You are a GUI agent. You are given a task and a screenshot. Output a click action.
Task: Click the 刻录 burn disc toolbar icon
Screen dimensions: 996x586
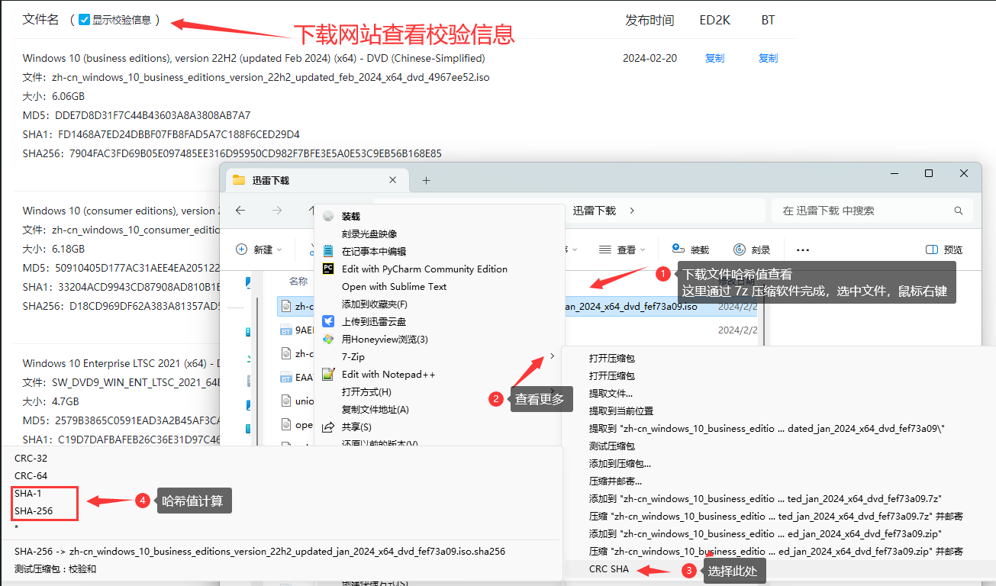pyautogui.click(x=740, y=250)
